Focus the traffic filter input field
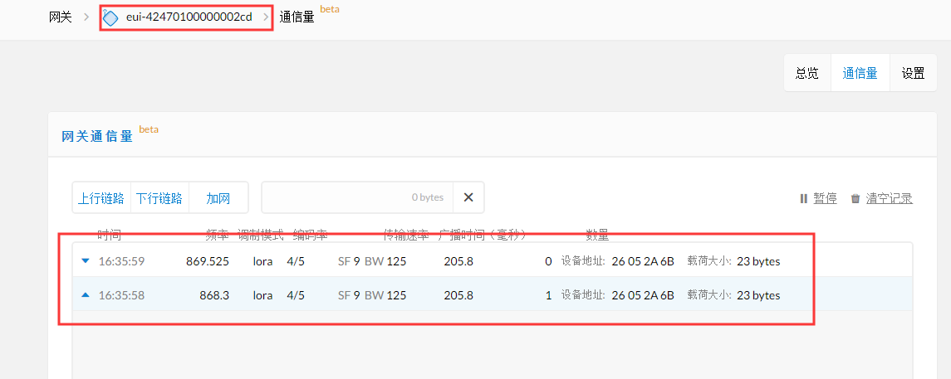This screenshot has width=951, height=379. [x=357, y=197]
